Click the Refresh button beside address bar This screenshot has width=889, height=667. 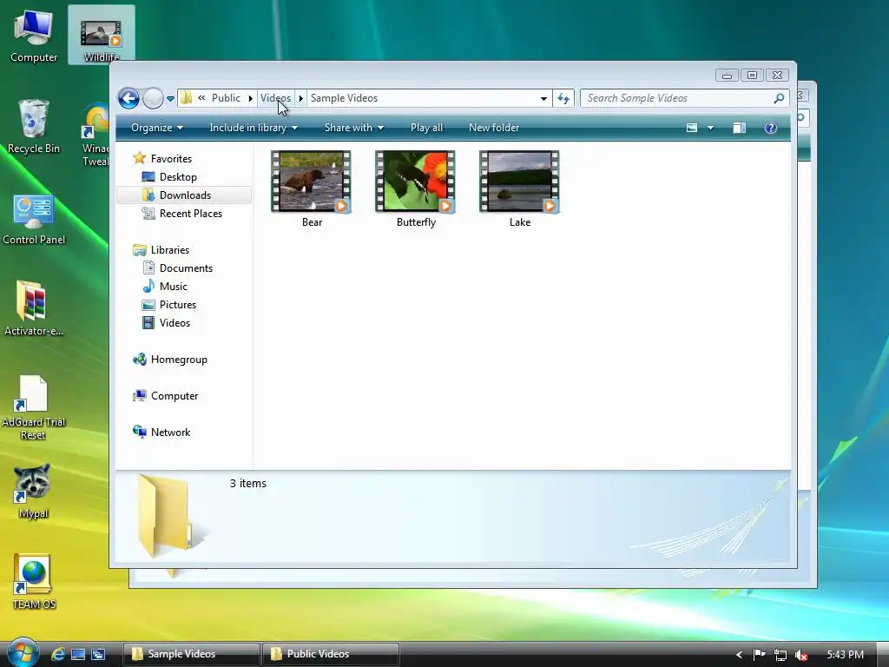563,99
